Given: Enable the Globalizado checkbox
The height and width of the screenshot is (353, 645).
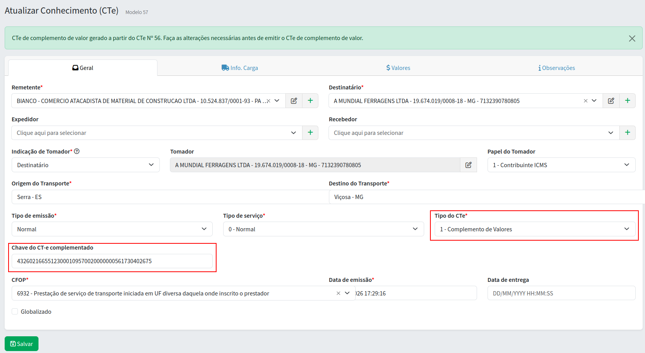Looking at the screenshot, I should point(15,311).
